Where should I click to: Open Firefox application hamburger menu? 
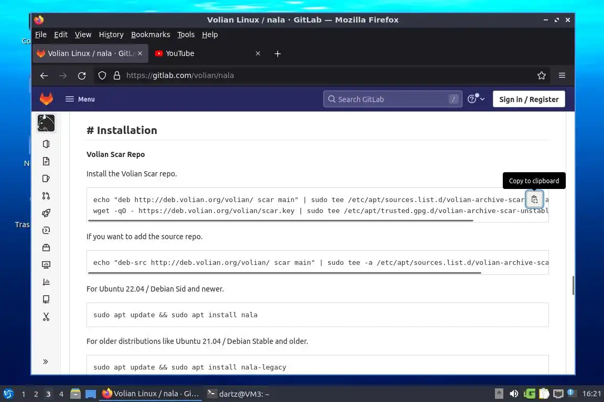point(562,75)
